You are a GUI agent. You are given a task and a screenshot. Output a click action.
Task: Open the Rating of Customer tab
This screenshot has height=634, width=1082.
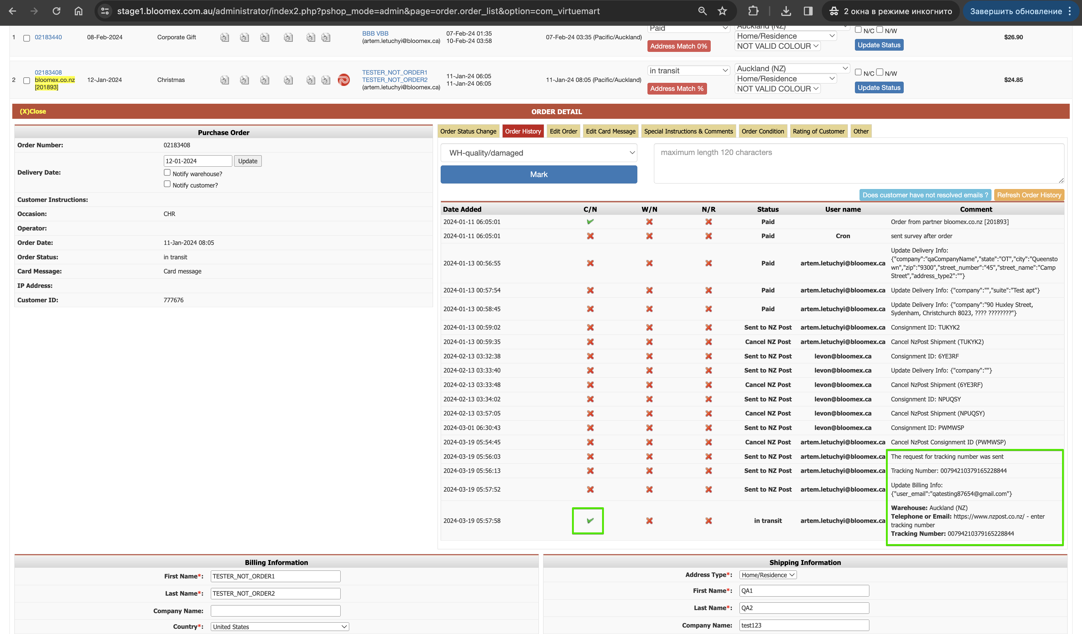point(818,131)
